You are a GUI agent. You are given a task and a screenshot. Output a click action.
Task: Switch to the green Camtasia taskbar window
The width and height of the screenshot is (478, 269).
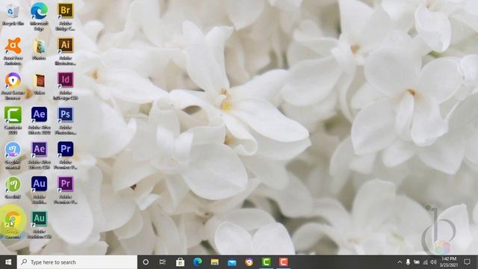(x=267, y=262)
